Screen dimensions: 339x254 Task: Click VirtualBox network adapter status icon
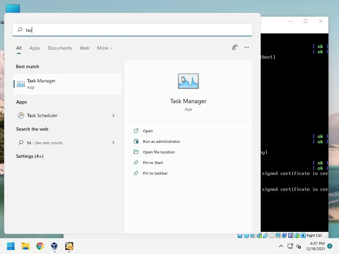(x=259, y=235)
